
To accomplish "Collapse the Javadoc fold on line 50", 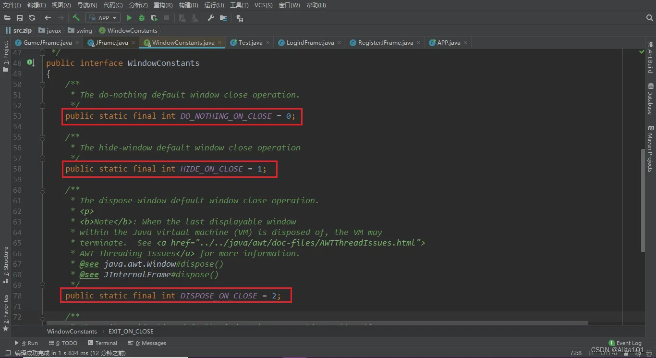I will tap(42, 84).
